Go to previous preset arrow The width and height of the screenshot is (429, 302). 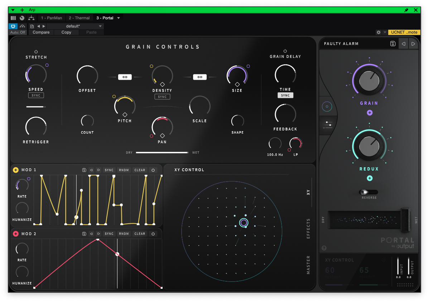click(x=403, y=44)
